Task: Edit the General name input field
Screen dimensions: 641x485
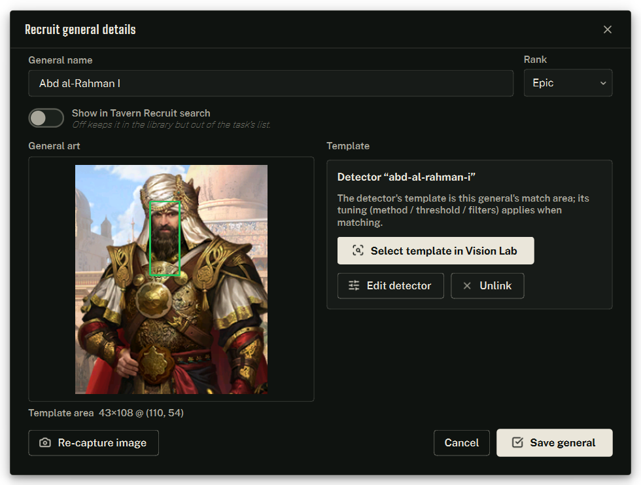Action: (271, 83)
